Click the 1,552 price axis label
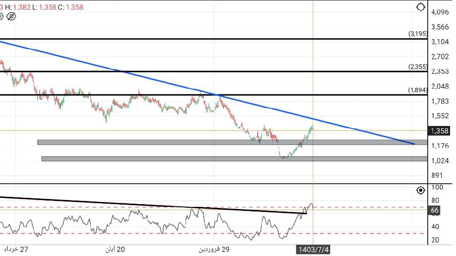The image size is (456, 256). click(x=440, y=116)
